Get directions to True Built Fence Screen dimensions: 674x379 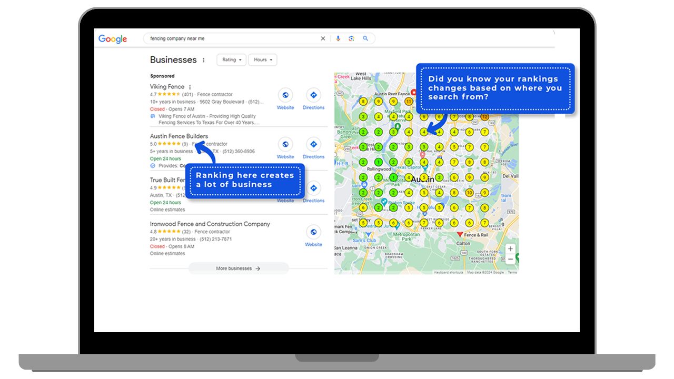point(313,188)
